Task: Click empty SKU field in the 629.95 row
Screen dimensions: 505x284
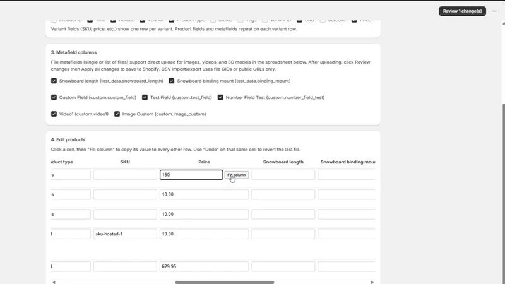Action: click(x=125, y=266)
